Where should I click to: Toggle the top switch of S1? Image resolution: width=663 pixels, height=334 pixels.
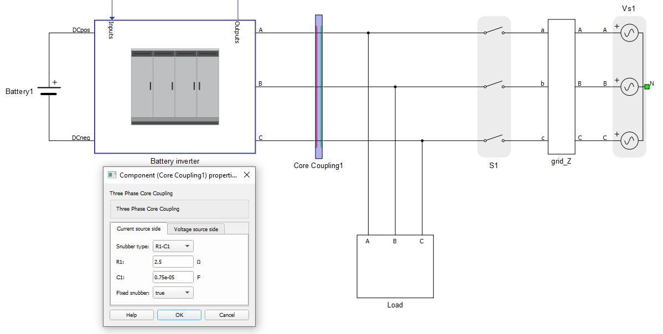click(x=494, y=32)
